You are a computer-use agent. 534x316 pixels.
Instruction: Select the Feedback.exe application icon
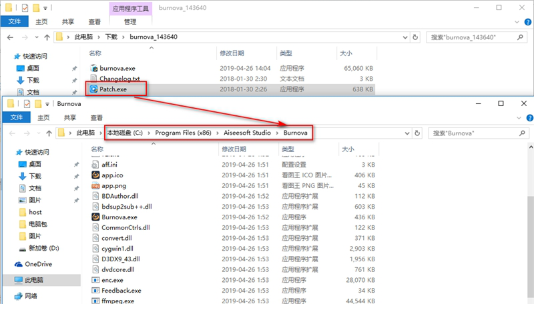(95, 291)
